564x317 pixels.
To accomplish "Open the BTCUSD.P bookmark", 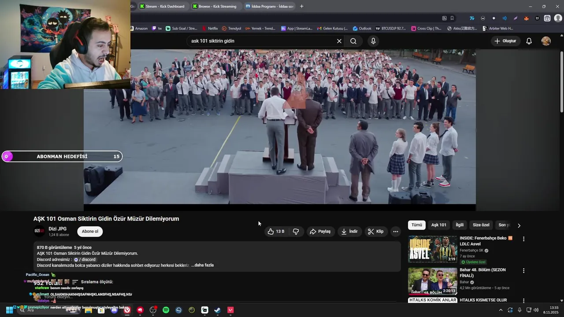I will (x=390, y=28).
